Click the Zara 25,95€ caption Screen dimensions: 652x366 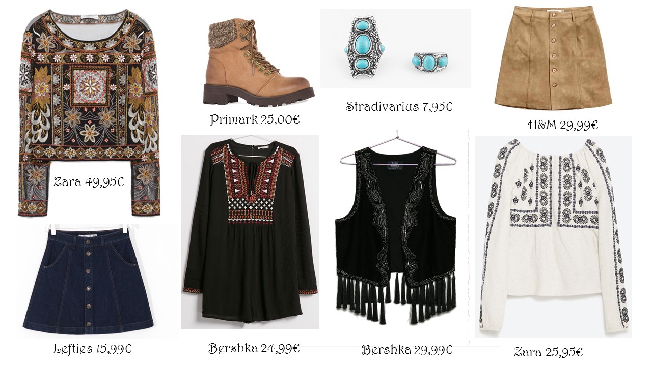click(548, 351)
